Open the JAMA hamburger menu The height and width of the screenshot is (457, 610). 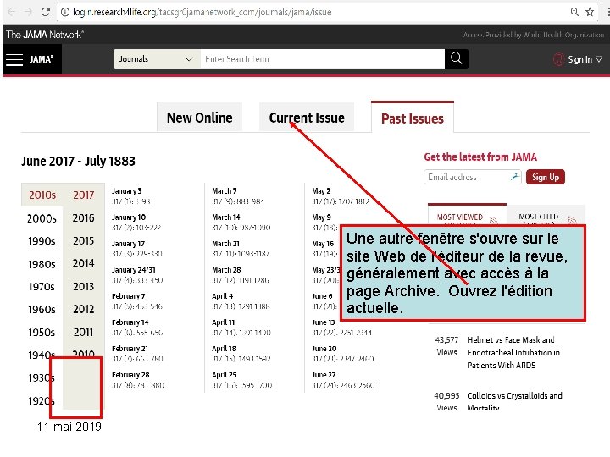[x=14, y=59]
